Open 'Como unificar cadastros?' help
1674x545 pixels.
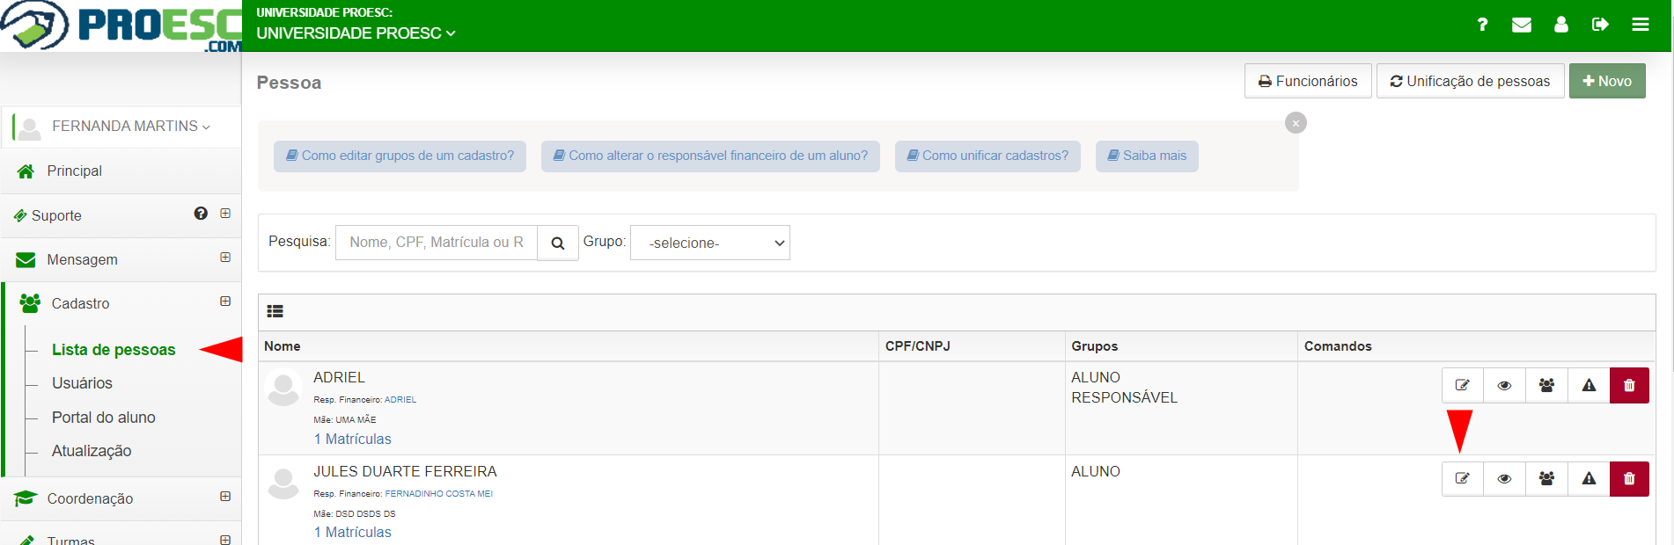click(x=988, y=156)
